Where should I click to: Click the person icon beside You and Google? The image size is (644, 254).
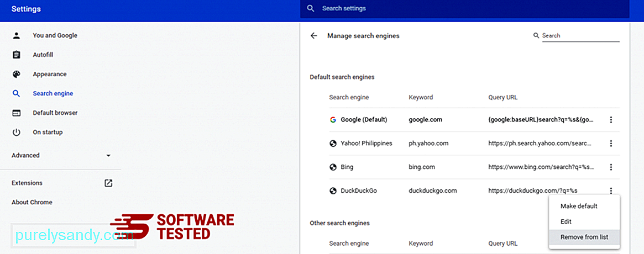tap(17, 35)
